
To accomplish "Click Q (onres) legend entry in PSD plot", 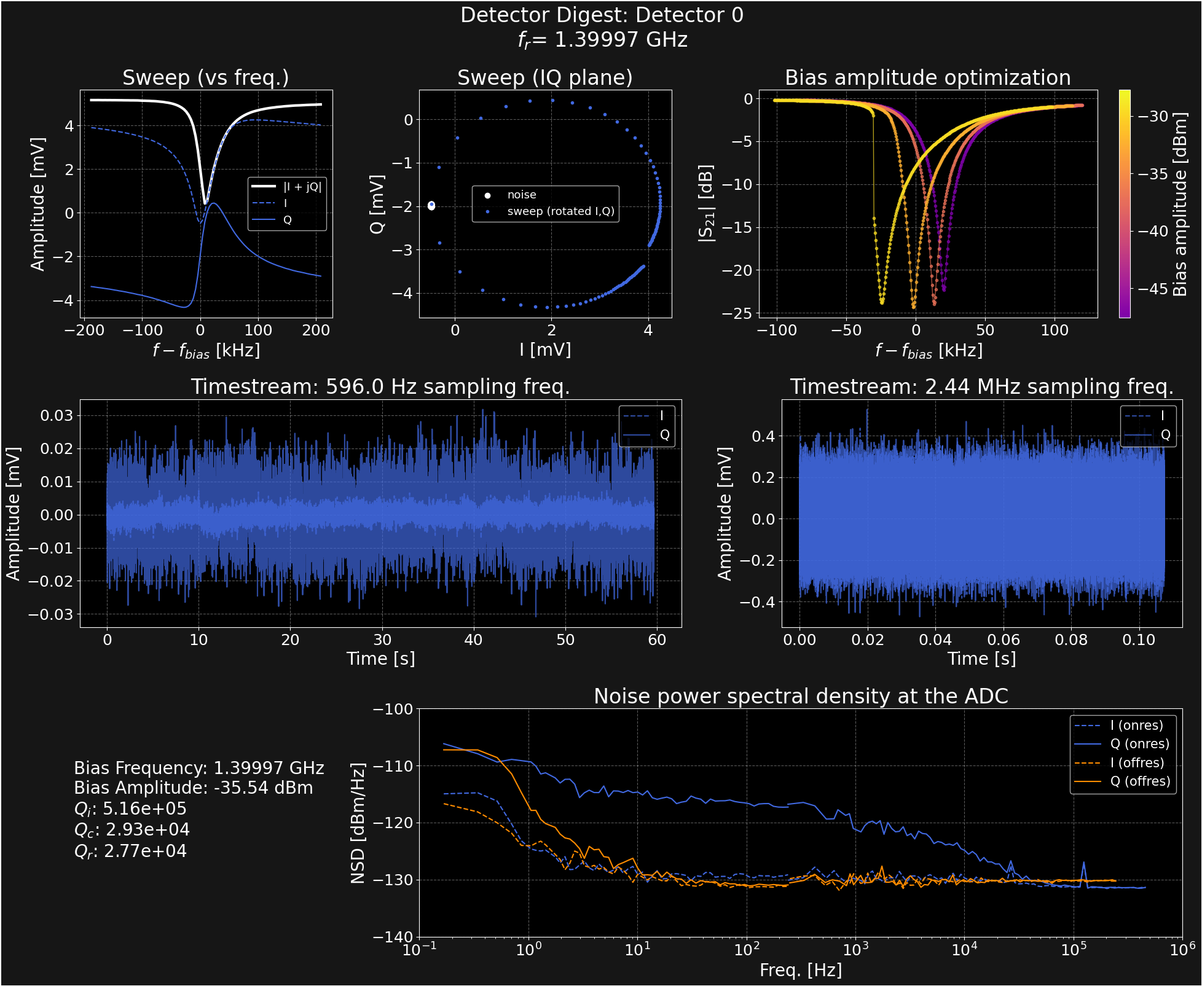I will pos(1139,744).
